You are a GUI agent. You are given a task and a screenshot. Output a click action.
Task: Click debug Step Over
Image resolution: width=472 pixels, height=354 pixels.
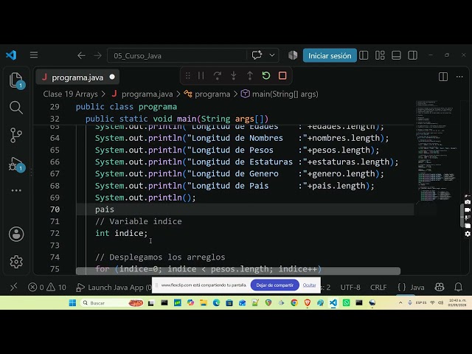coord(218,75)
